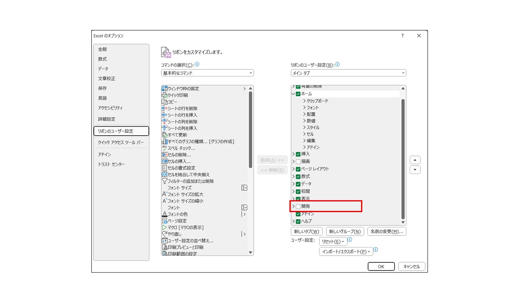Expand the 編集 group

pos(304,141)
